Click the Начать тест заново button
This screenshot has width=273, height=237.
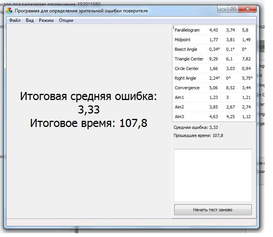[x=213, y=210]
